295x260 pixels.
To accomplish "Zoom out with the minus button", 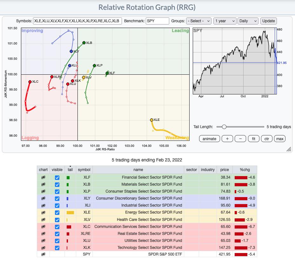I will pyautogui.click(x=240, y=139).
